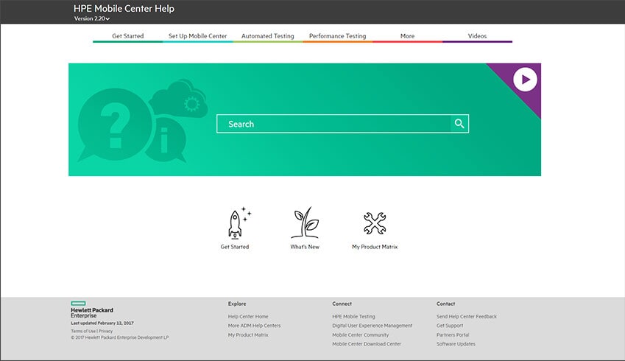This screenshot has height=361, width=625.
Task: Click into the Search input field
Action: coord(333,124)
